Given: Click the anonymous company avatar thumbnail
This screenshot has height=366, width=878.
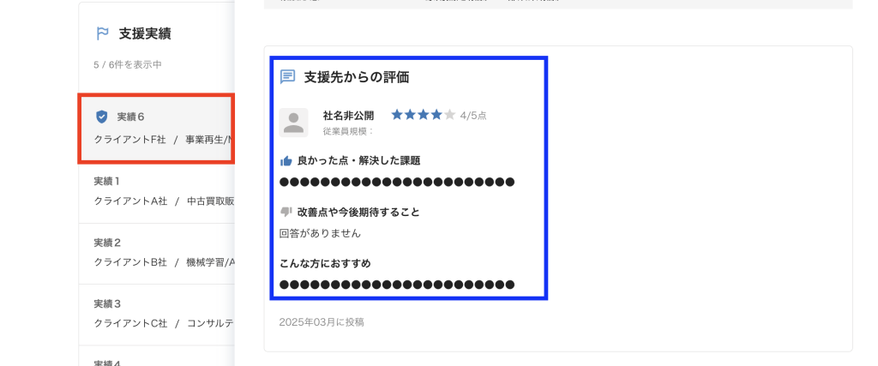Looking at the screenshot, I should pyautogui.click(x=293, y=123).
